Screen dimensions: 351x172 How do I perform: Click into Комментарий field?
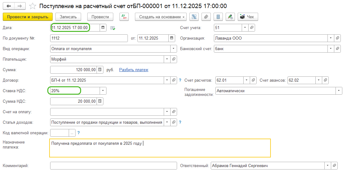coord(114,166)
